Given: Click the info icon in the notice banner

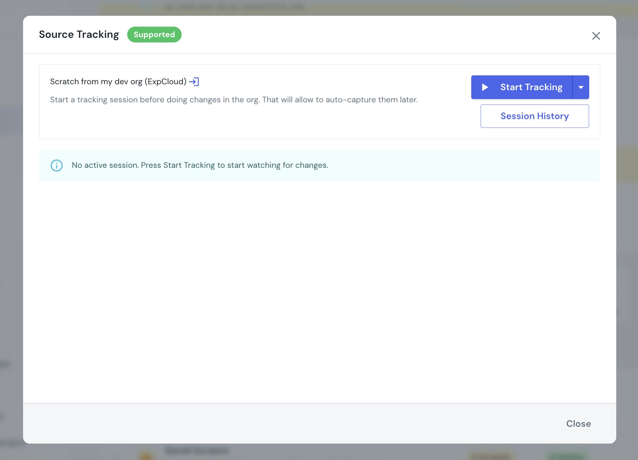Looking at the screenshot, I should pos(57,165).
